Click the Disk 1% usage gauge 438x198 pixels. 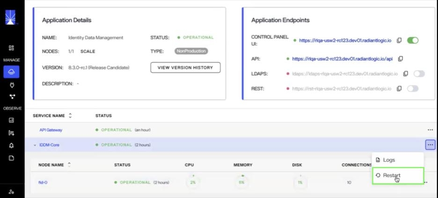click(x=300, y=183)
